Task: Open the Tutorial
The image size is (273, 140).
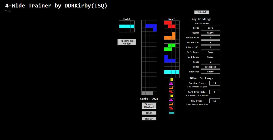Action: click(201, 12)
